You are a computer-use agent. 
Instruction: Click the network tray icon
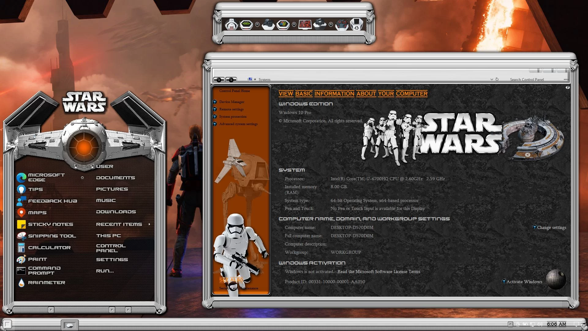point(533,324)
